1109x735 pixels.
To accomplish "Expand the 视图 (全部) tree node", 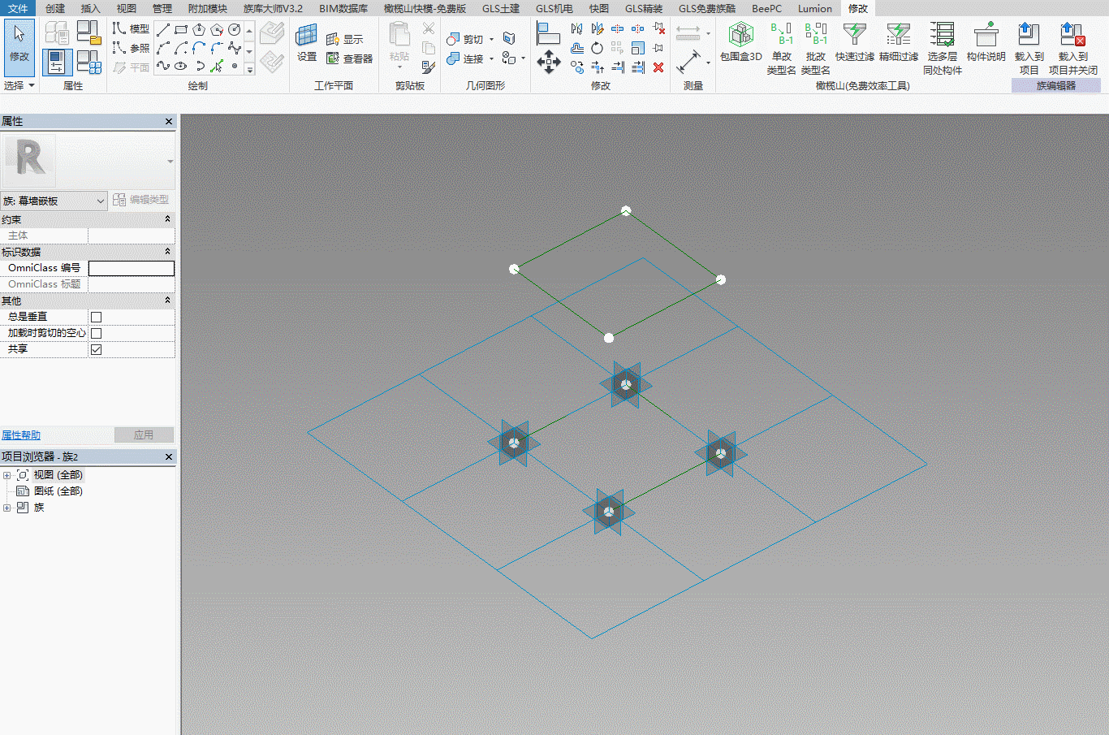I will tap(7, 475).
